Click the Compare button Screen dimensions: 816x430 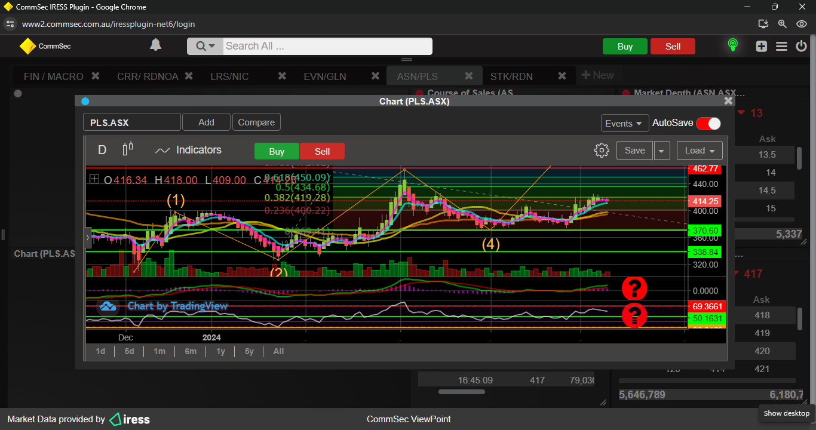pos(256,122)
